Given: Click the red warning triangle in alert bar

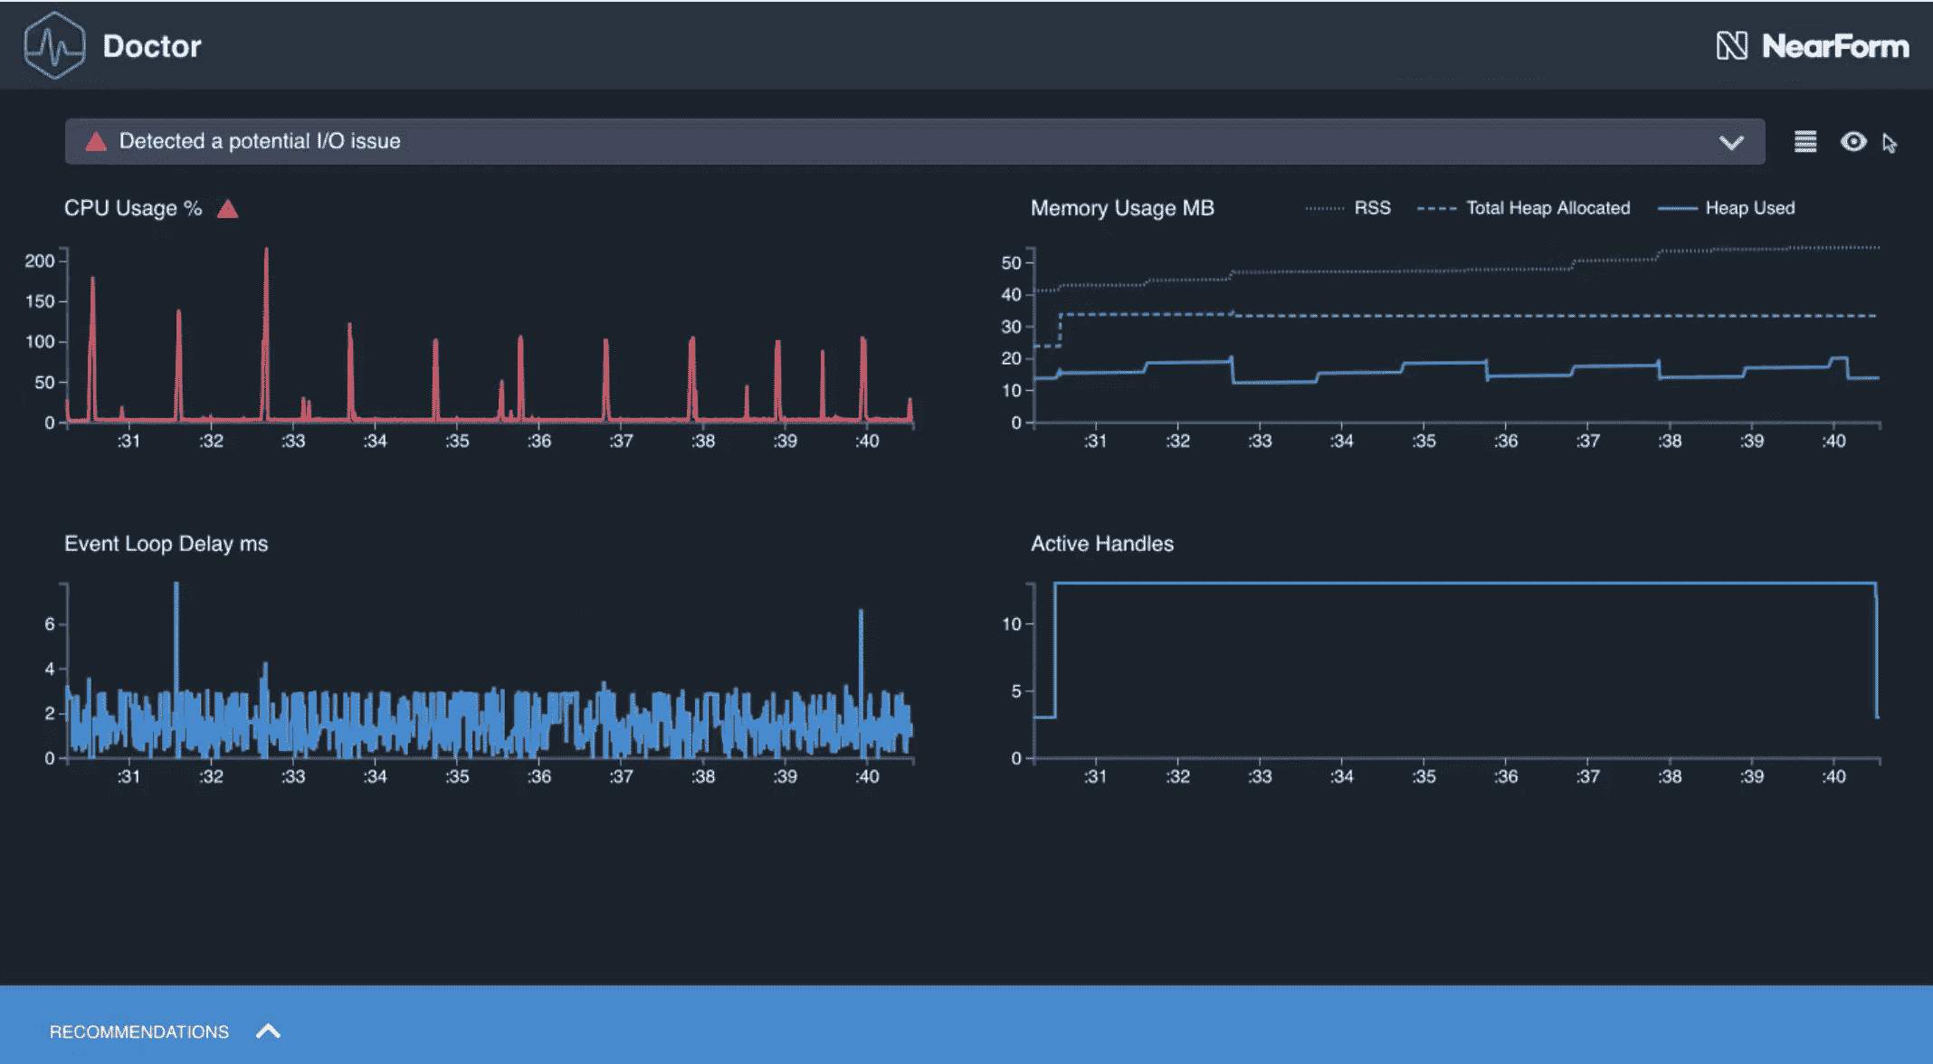Looking at the screenshot, I should pyautogui.click(x=96, y=142).
